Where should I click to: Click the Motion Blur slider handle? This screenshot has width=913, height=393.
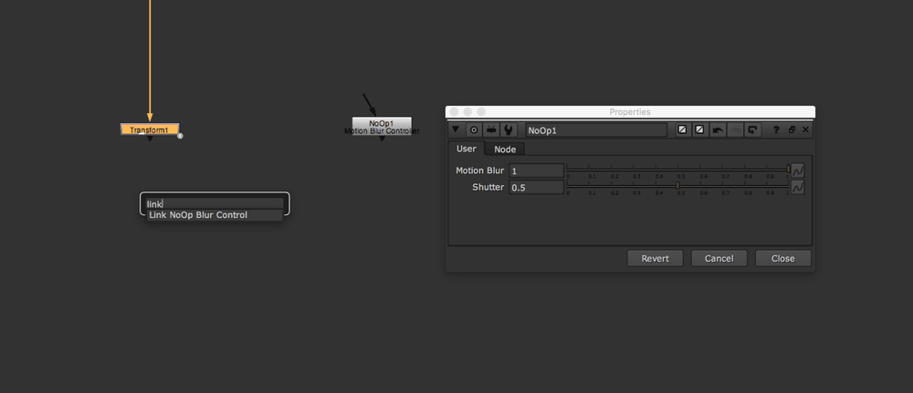click(789, 169)
